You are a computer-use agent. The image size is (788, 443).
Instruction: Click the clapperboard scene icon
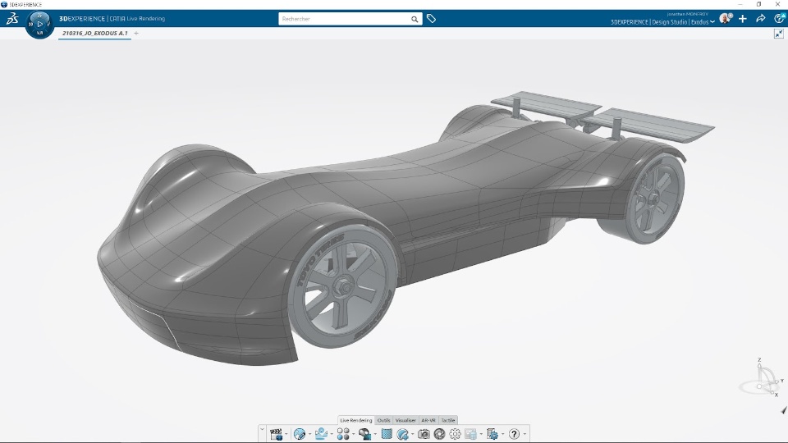point(276,434)
